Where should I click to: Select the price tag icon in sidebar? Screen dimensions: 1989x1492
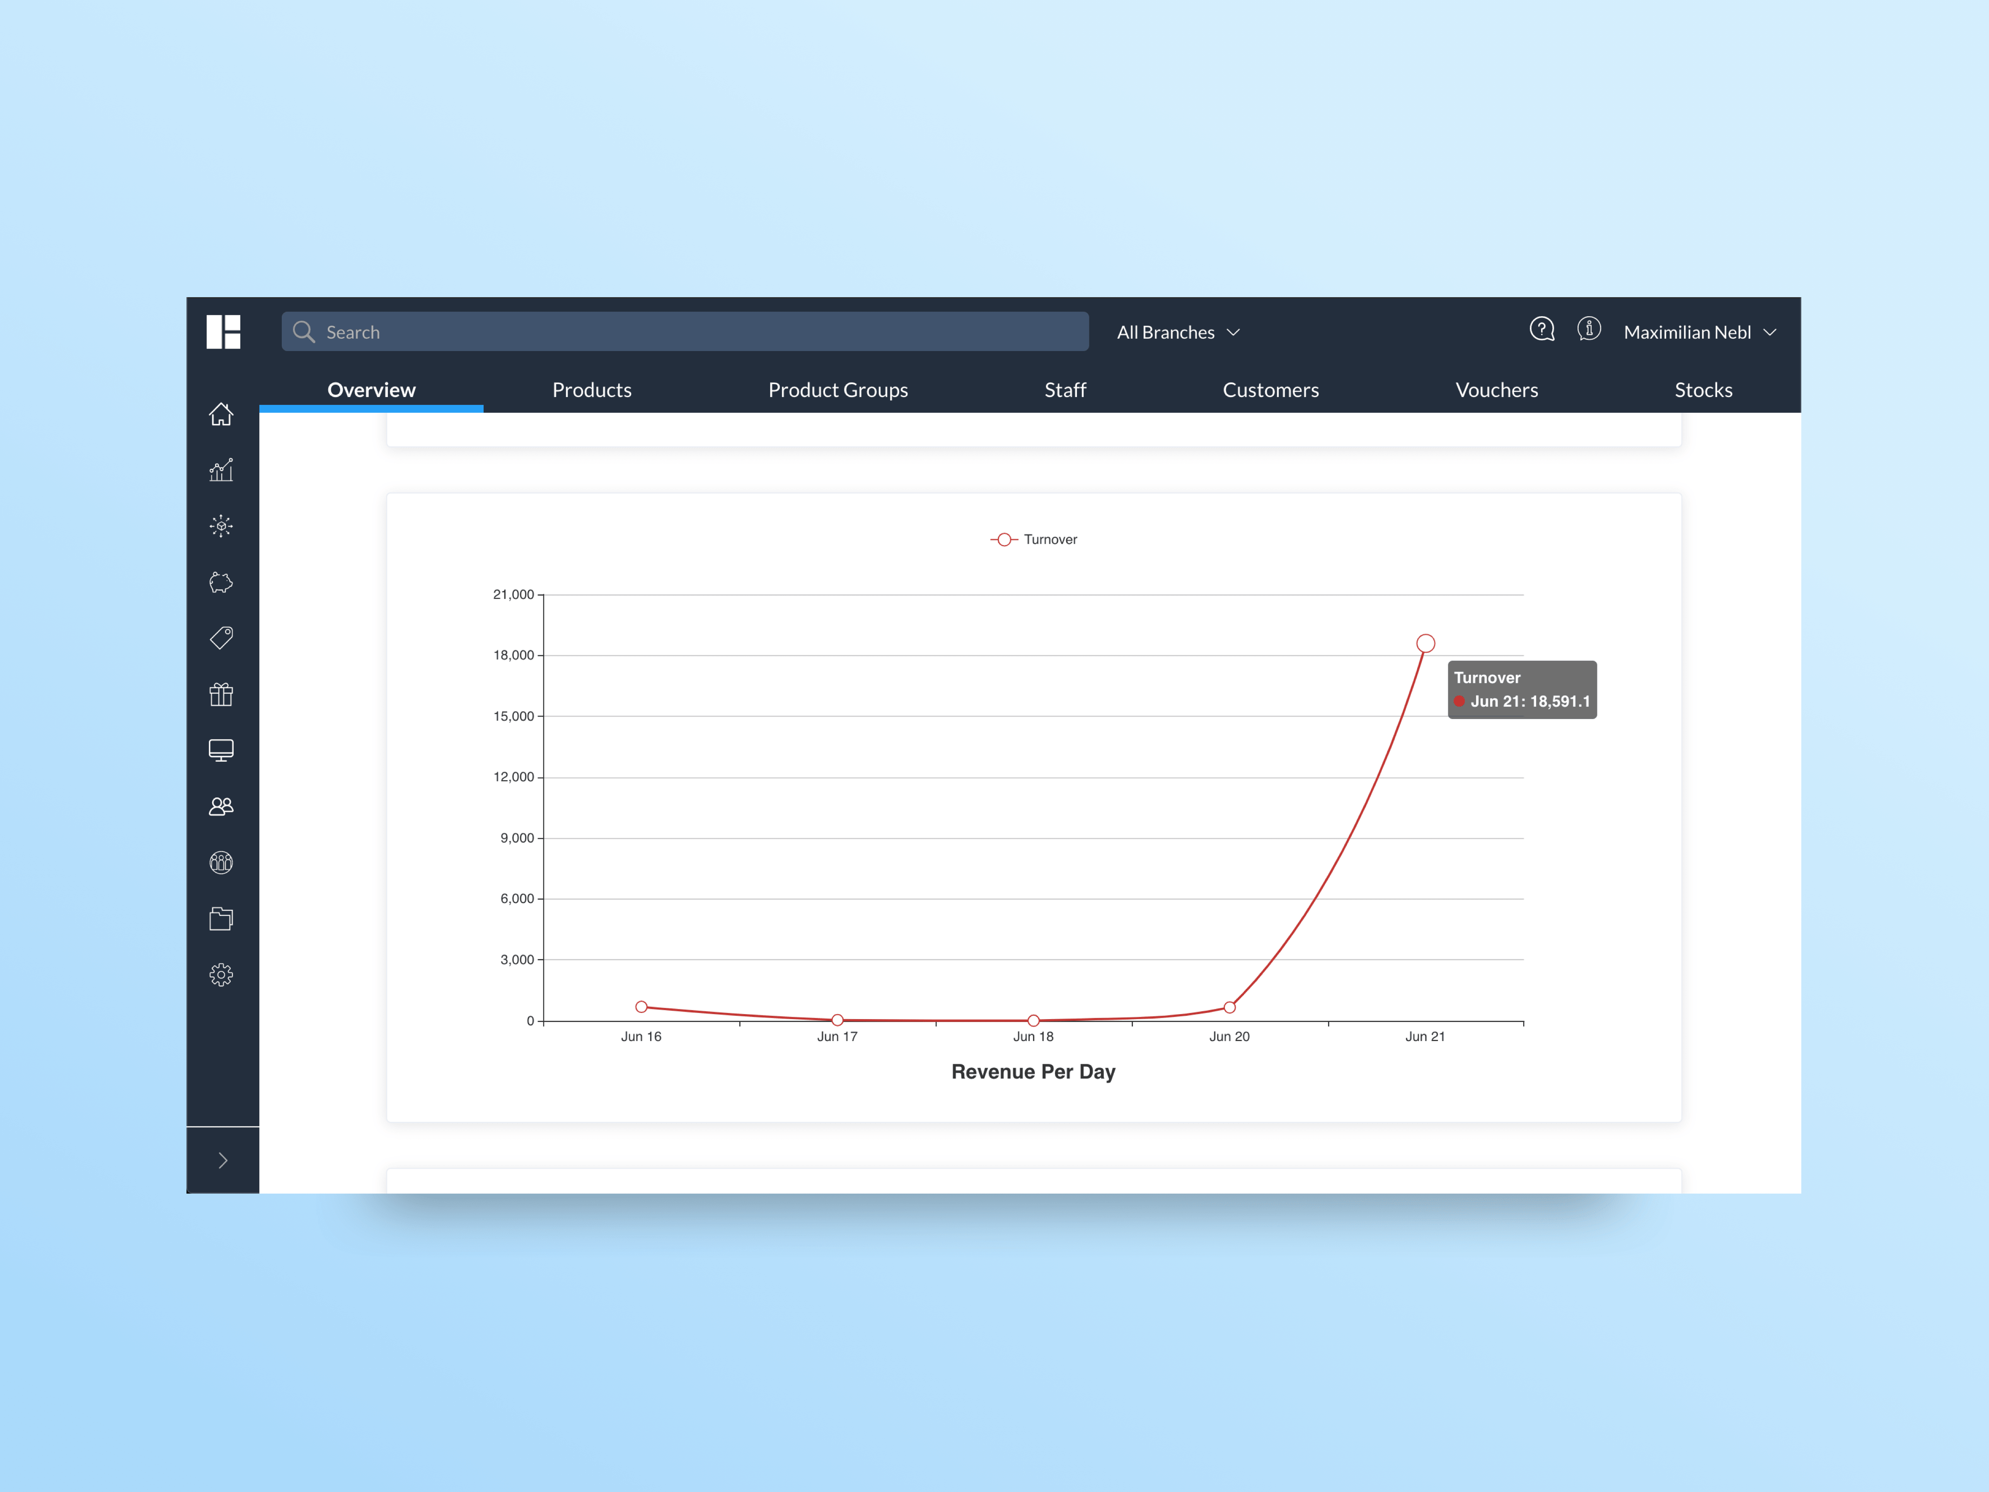click(221, 639)
